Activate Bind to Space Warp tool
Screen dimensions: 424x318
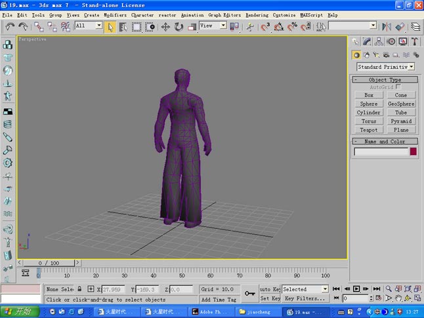pos(65,27)
